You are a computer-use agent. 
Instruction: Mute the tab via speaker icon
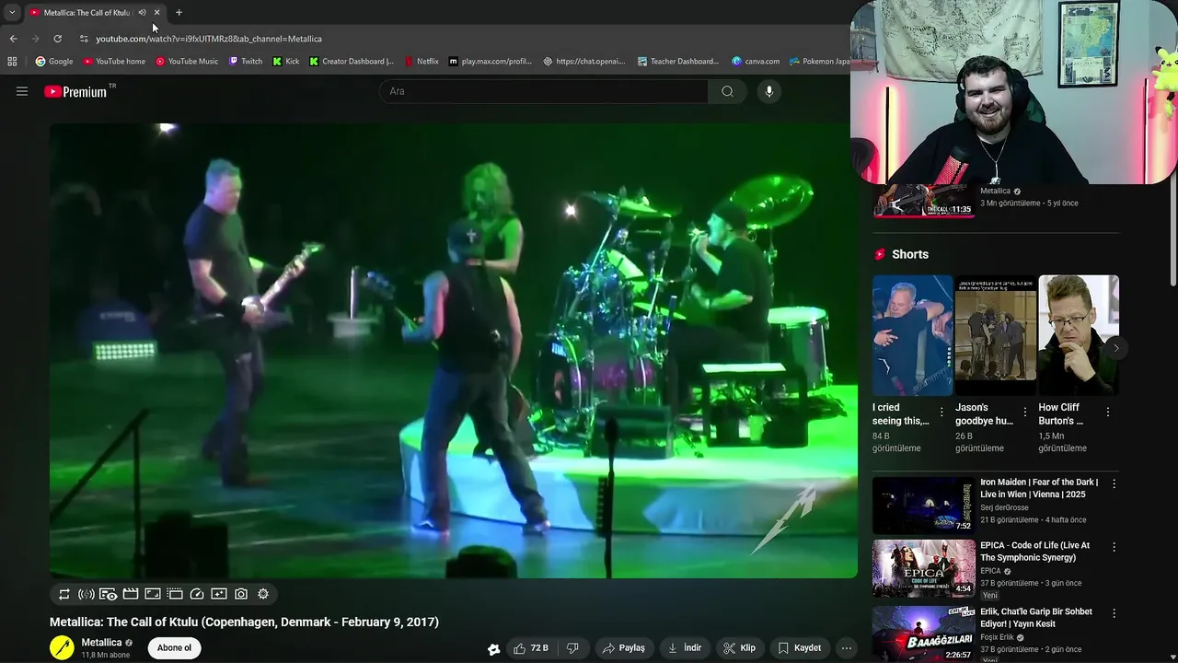(142, 13)
